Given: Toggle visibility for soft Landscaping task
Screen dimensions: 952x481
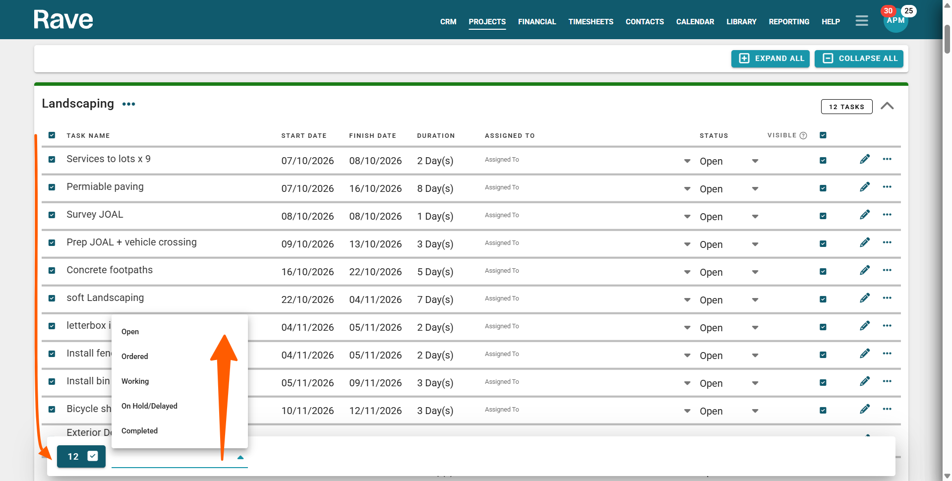Looking at the screenshot, I should (x=823, y=300).
